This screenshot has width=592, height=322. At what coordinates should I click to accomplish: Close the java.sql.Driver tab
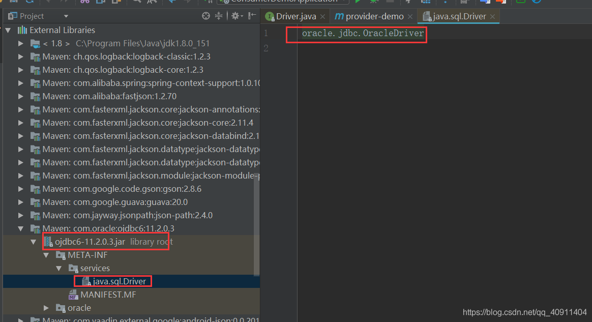(x=492, y=17)
